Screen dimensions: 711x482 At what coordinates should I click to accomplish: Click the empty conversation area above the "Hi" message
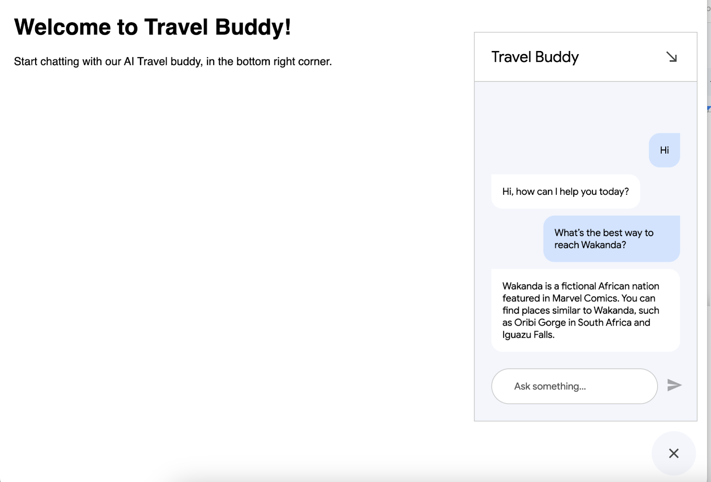tap(585, 107)
